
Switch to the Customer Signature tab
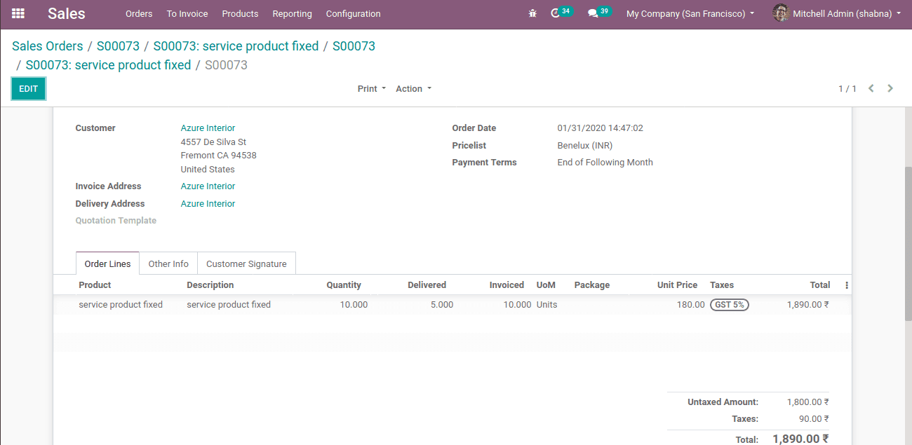[x=246, y=263]
